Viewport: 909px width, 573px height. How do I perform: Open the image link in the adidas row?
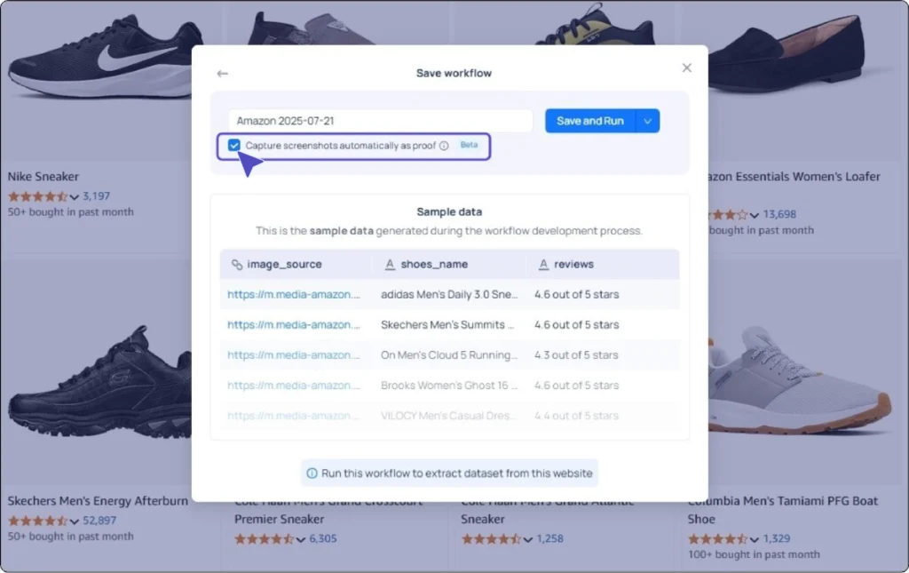[293, 294]
